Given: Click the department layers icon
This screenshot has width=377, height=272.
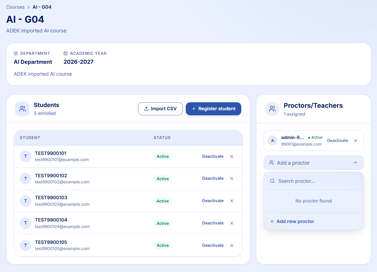Looking at the screenshot, I should 16,53.
